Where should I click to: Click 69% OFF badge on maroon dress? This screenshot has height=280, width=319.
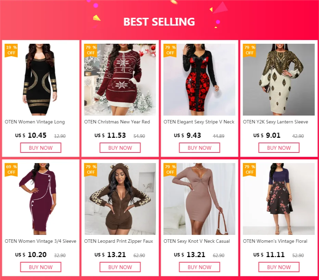[11, 170]
